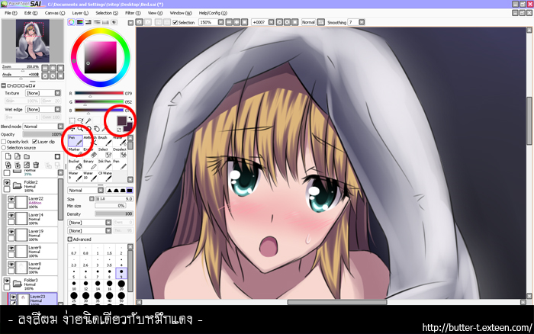Screen dimensions: 534x334
Task: Open the Layer menu
Action: 80,13
